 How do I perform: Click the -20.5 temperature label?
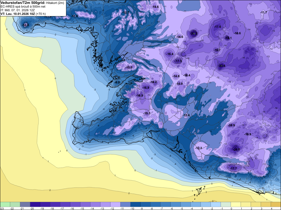pos(194,33)
